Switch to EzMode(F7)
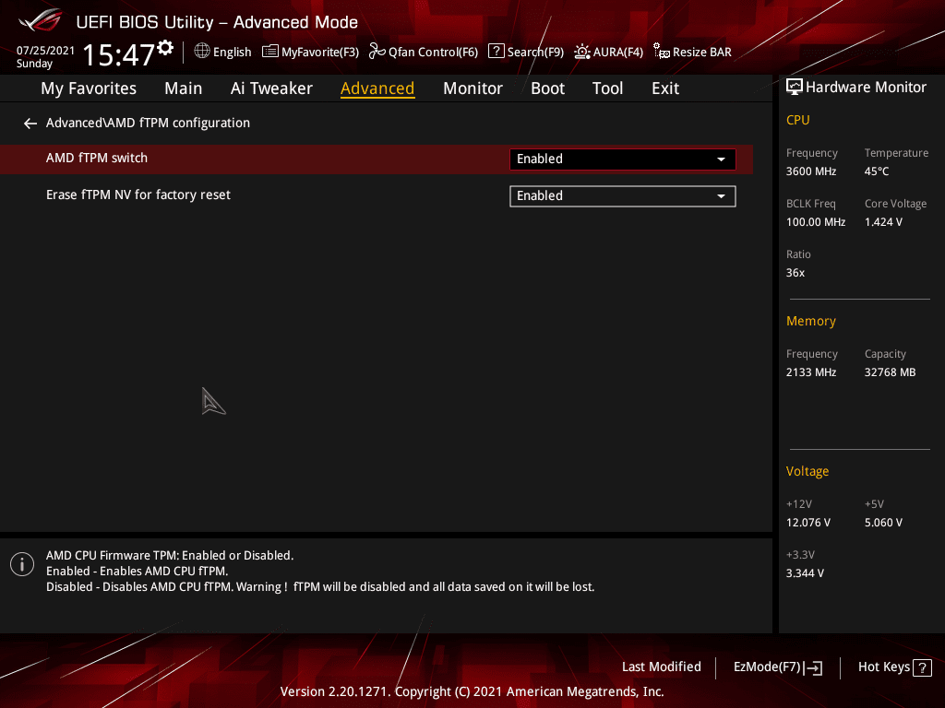 coord(767,667)
